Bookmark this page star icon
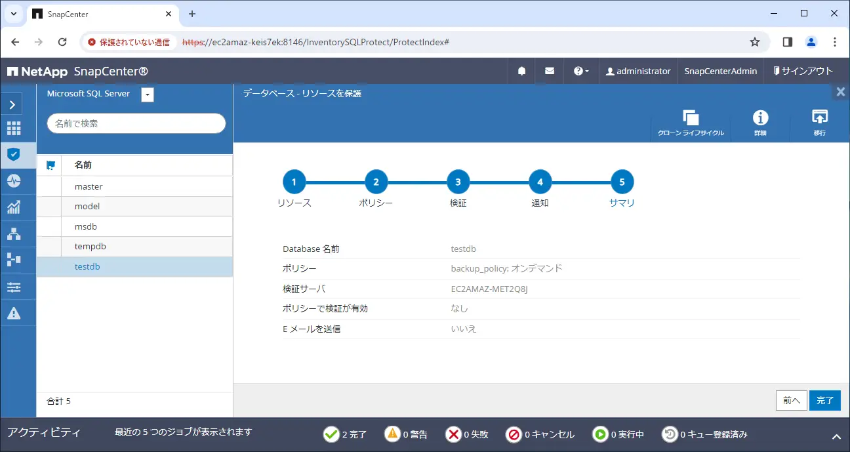 (x=755, y=42)
